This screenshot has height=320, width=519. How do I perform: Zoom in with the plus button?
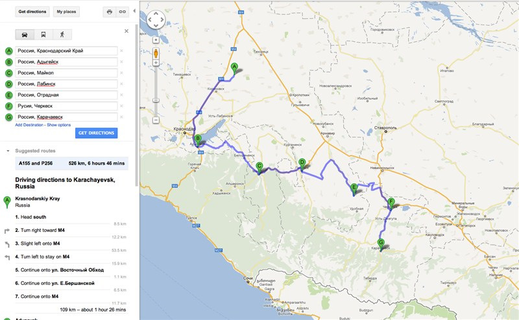(x=156, y=63)
